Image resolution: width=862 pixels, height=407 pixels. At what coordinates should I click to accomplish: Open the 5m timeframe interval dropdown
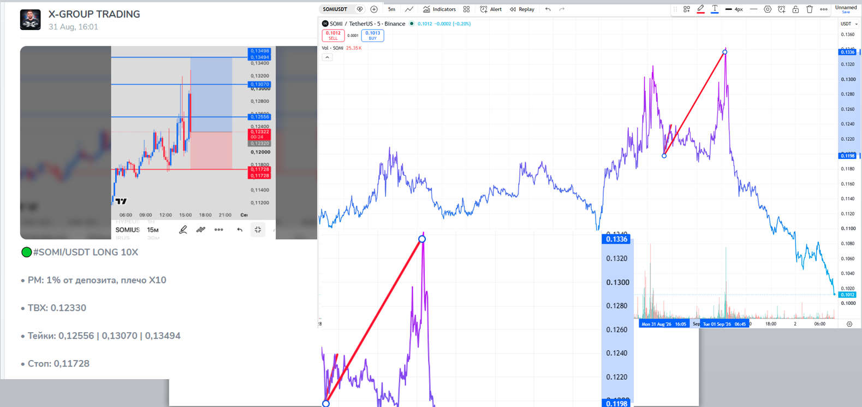(x=391, y=9)
